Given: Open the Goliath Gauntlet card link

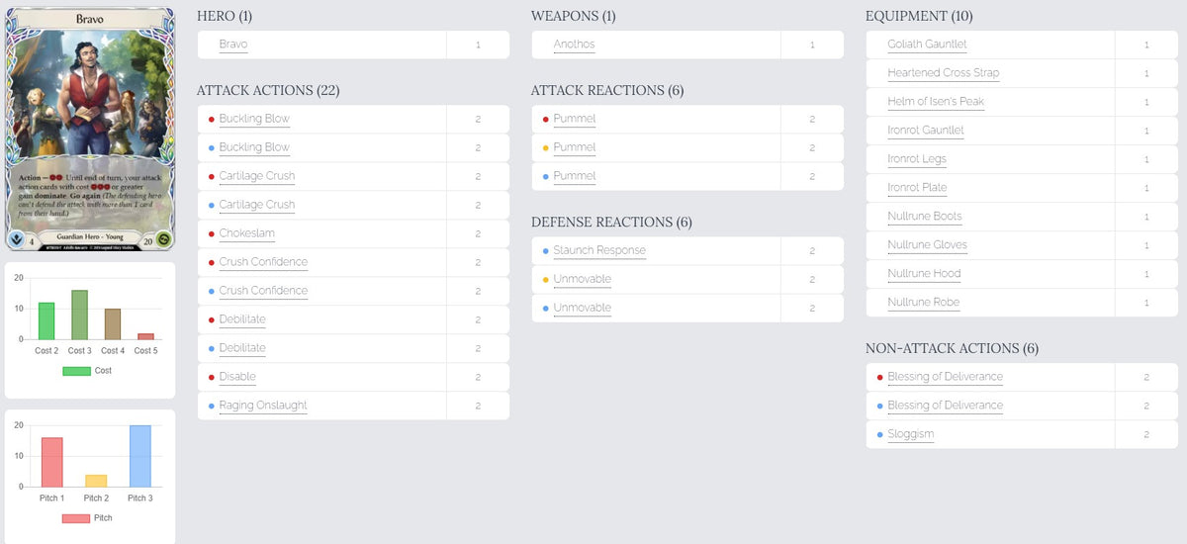Looking at the screenshot, I should [927, 45].
